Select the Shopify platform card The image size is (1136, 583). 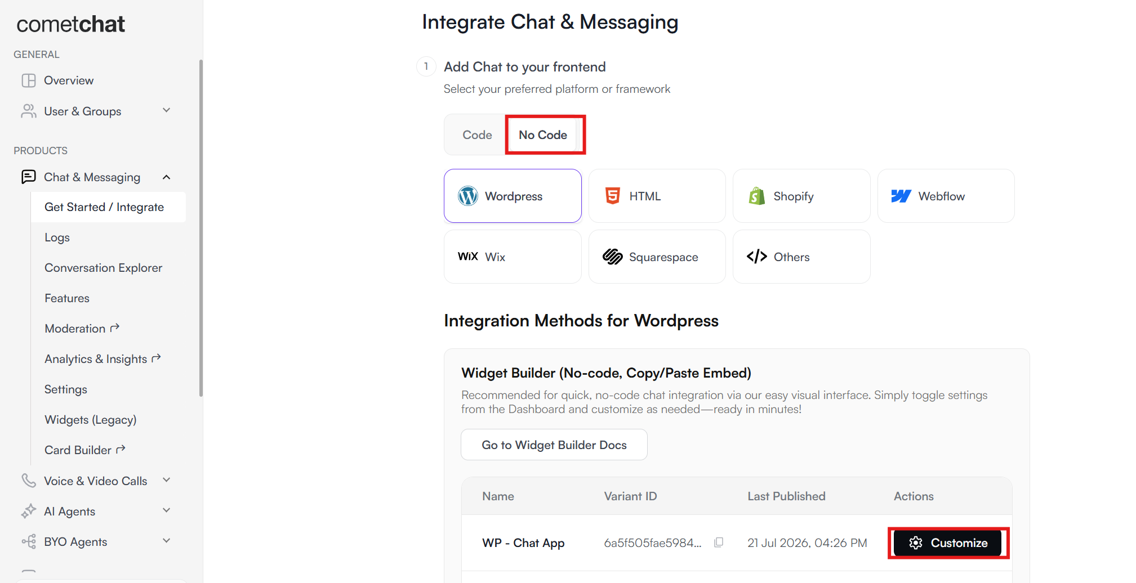pyautogui.click(x=801, y=196)
